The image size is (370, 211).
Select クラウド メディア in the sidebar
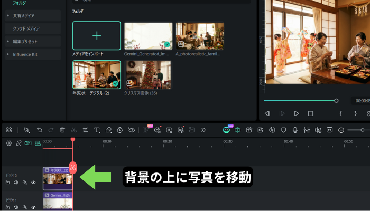point(26,28)
